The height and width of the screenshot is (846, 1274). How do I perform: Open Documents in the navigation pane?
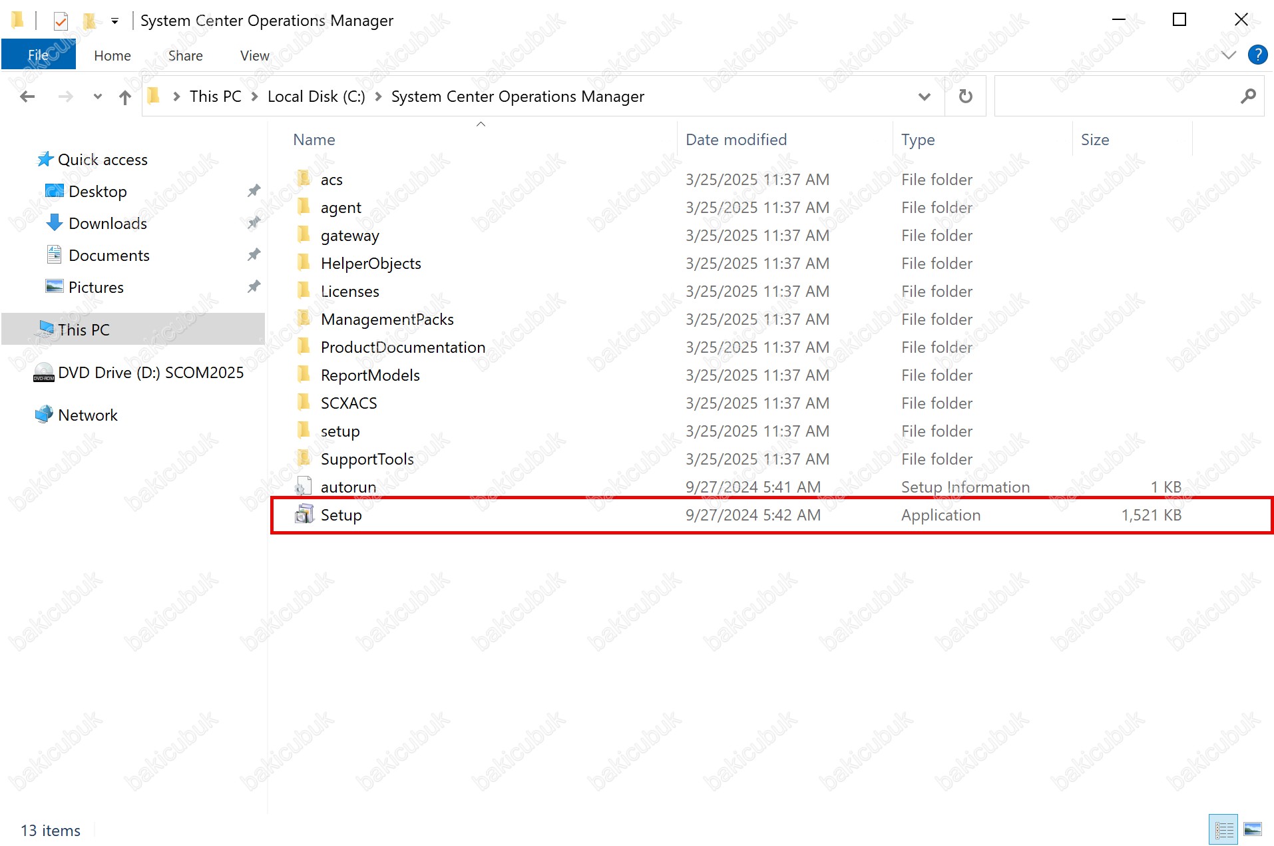(x=109, y=256)
